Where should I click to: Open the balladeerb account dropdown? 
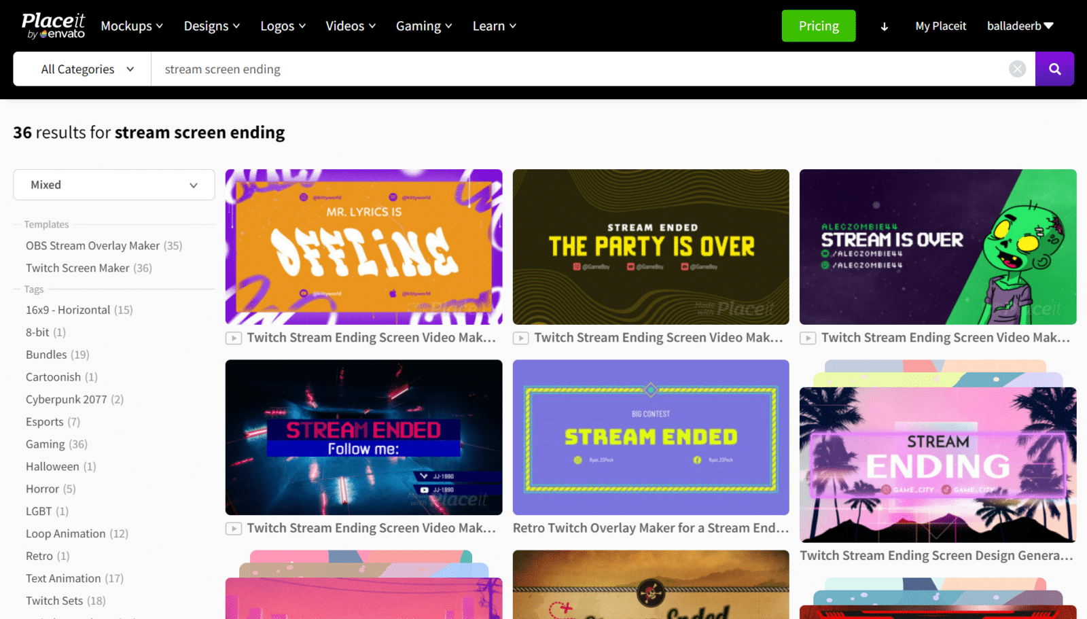[1020, 26]
